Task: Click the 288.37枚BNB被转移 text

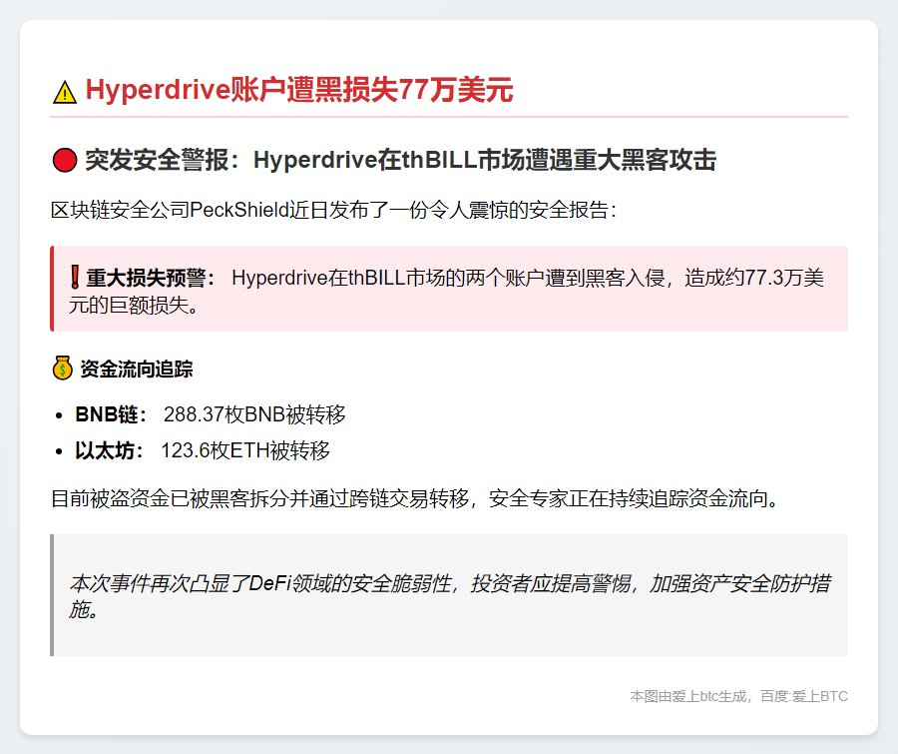Action: pyautogui.click(x=254, y=414)
